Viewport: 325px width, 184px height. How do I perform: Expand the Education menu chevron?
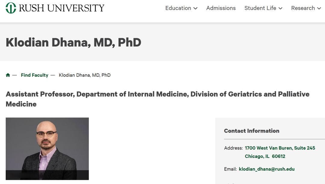[195, 8]
